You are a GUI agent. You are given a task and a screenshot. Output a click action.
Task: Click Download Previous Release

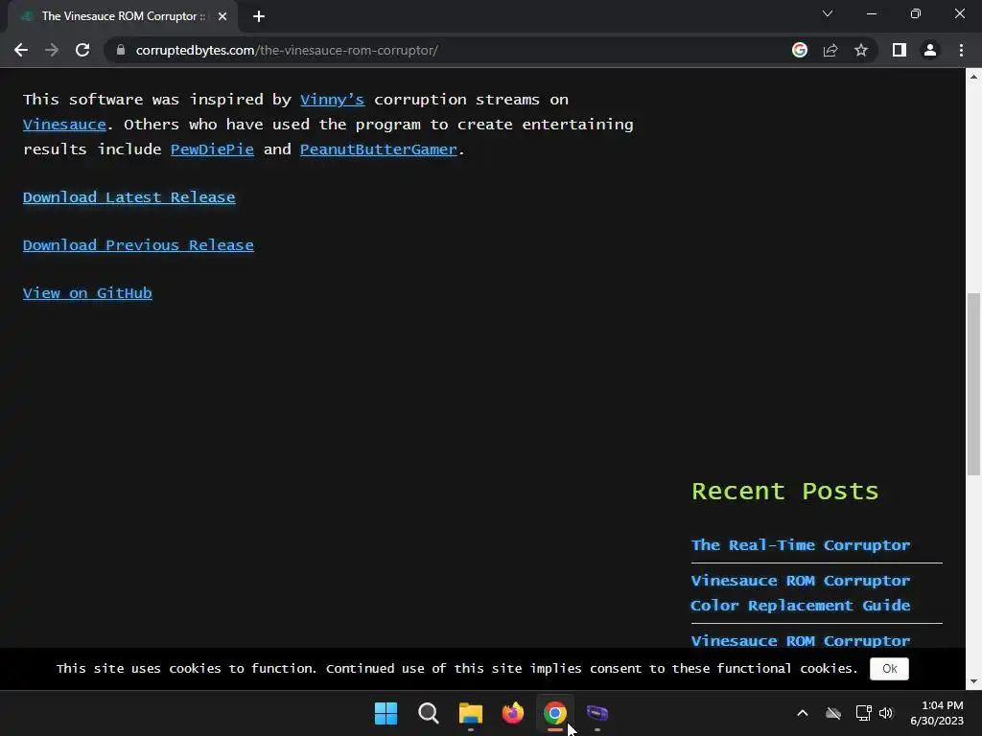click(x=138, y=245)
